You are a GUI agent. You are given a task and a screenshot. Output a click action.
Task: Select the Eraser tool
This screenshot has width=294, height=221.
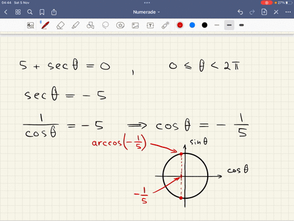[x=61, y=25]
